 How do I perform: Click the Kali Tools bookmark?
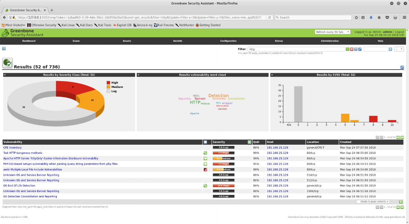point(103,25)
